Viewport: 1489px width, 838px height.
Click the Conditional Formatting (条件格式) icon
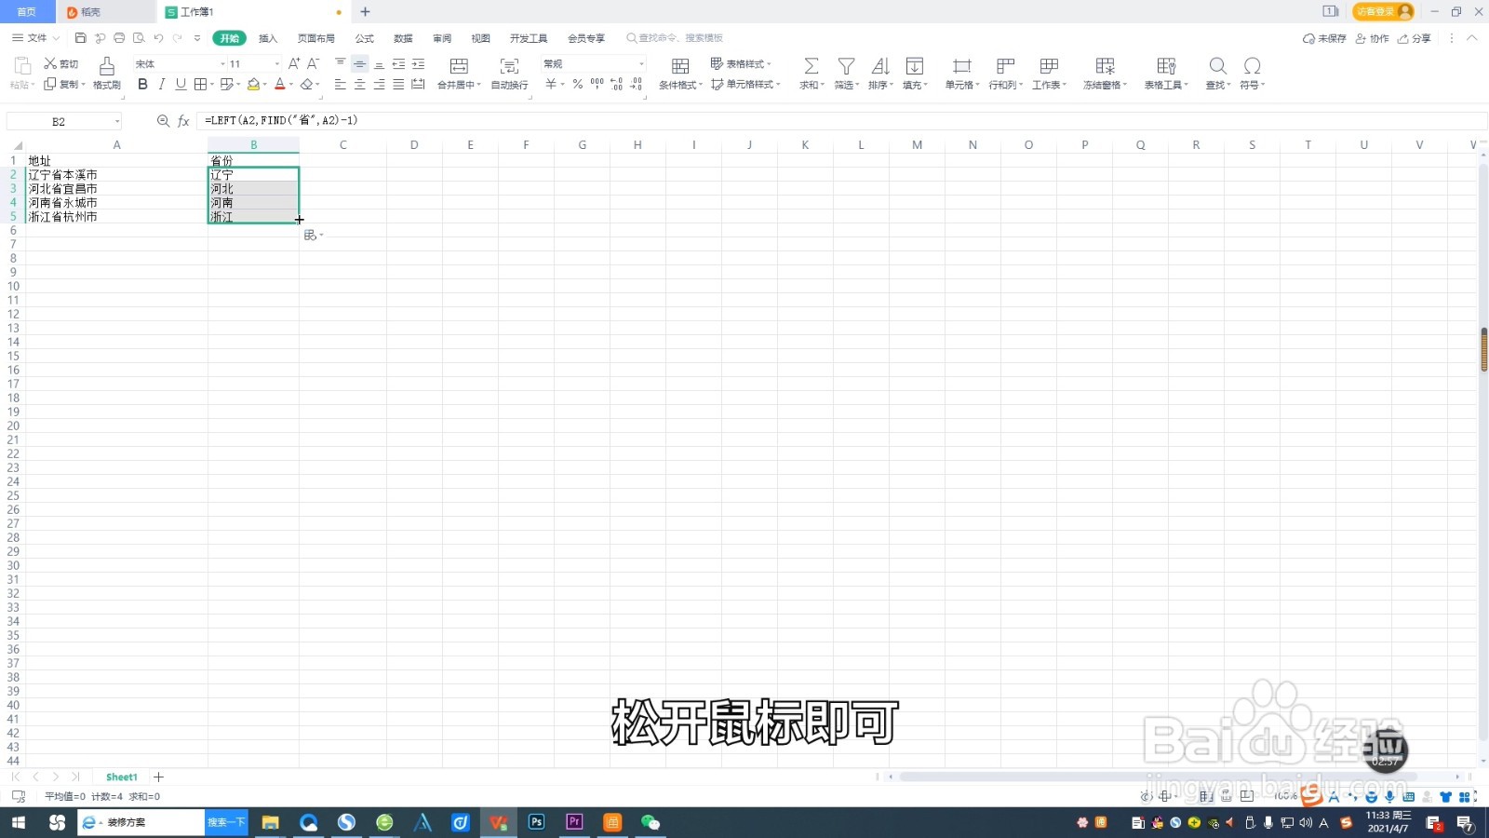(680, 66)
